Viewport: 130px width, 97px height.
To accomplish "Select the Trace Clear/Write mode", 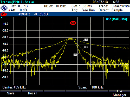I will [x=114, y=6].
